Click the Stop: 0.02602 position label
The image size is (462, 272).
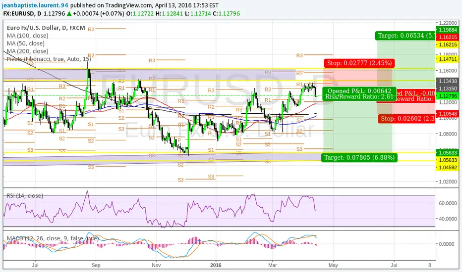406,119
